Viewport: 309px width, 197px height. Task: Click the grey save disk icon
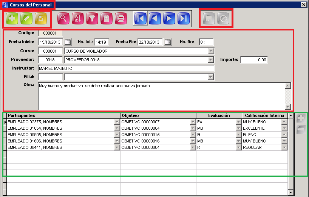pyautogui.click(x=209, y=18)
